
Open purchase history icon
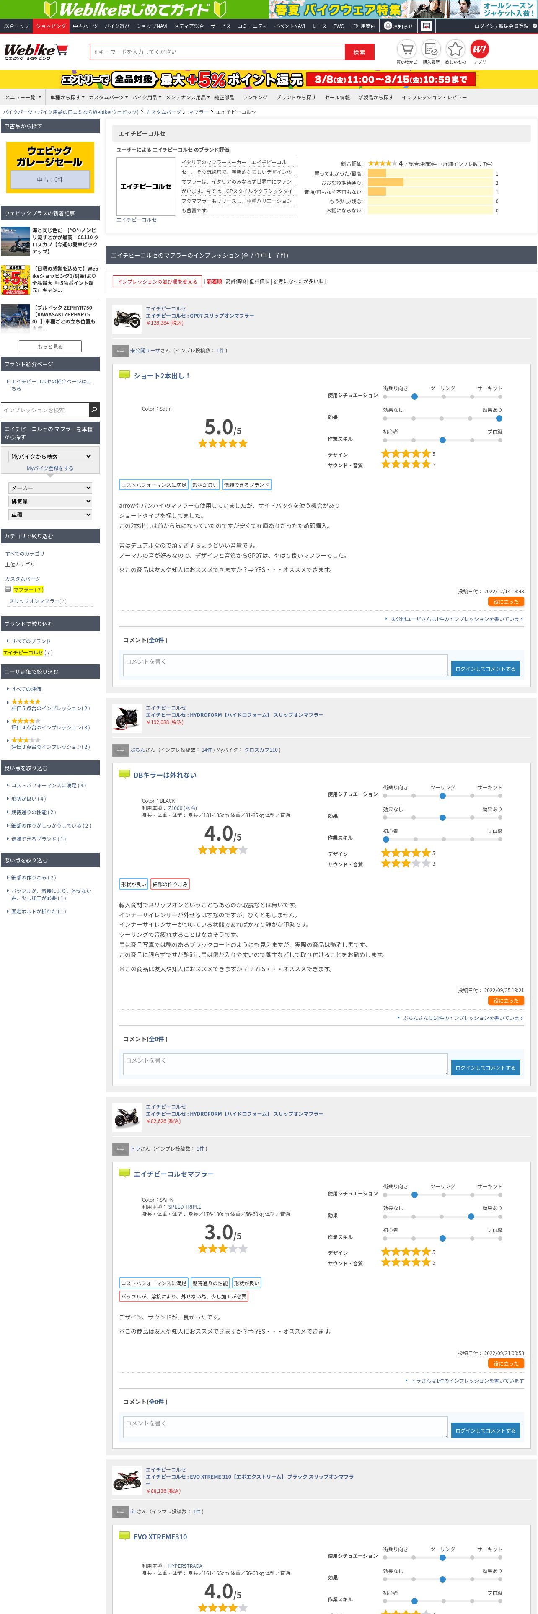point(431,49)
